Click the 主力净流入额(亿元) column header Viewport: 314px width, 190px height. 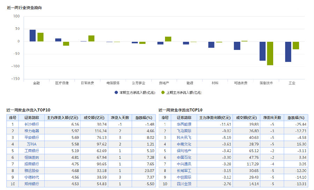[62, 118]
